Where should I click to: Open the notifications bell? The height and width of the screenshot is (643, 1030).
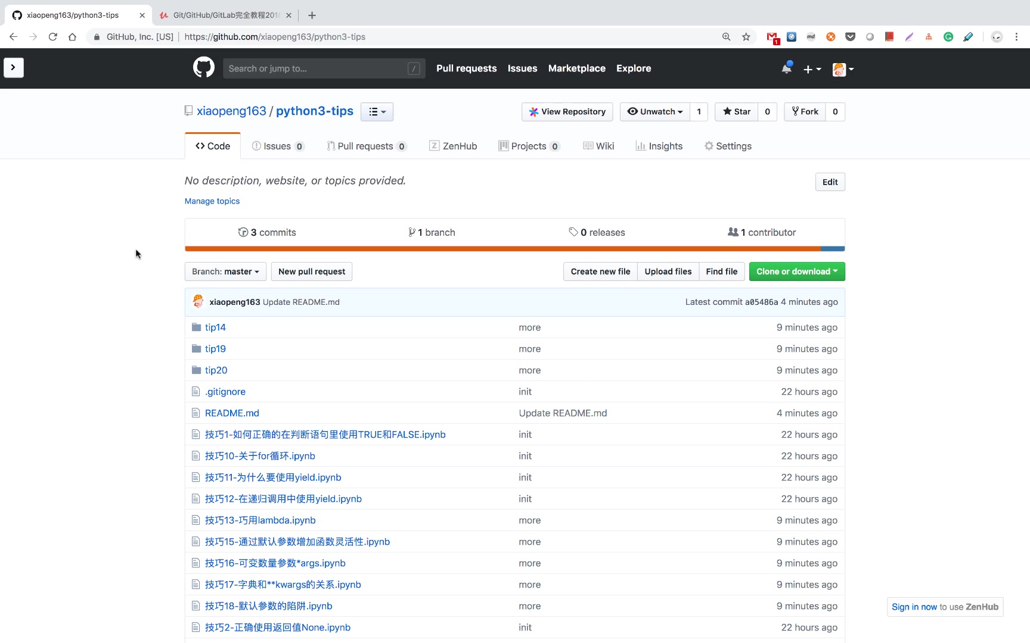point(787,68)
